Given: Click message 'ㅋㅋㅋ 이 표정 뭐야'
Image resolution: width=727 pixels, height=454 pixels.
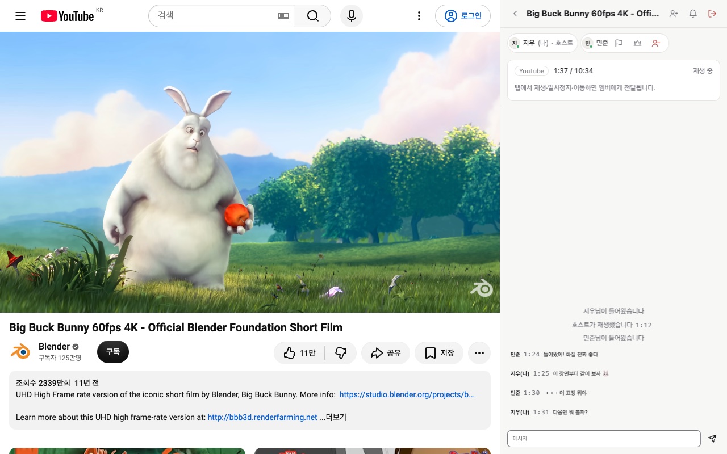Looking at the screenshot, I should point(565,393).
